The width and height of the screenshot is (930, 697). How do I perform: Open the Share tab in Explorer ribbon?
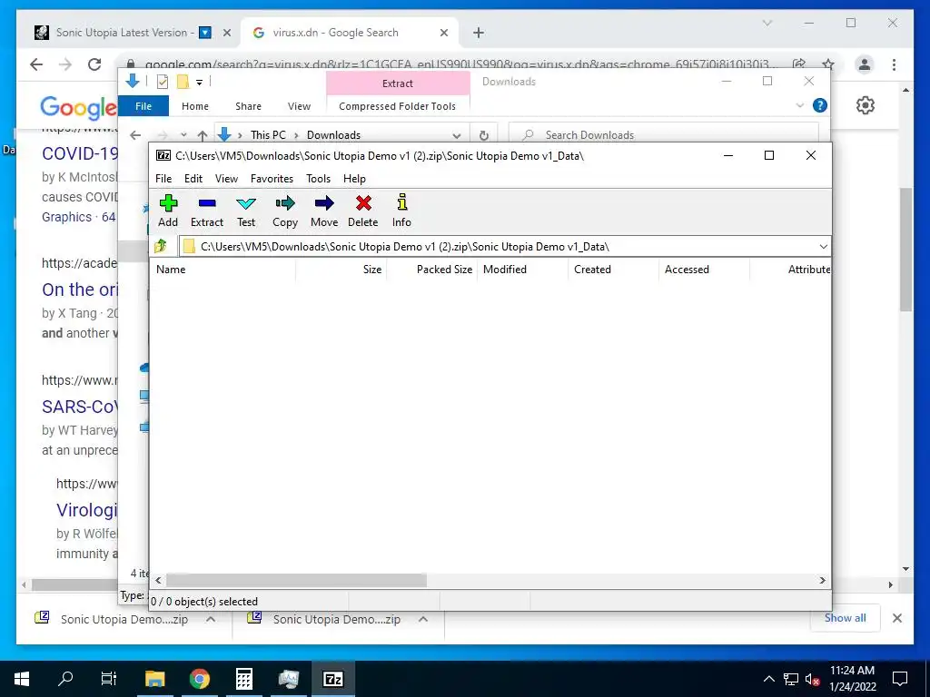click(248, 106)
